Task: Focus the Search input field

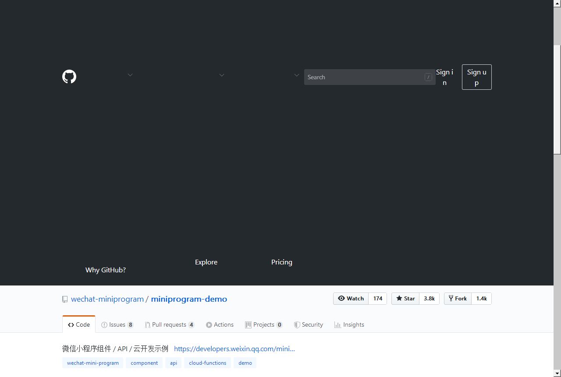Action: coord(370,77)
